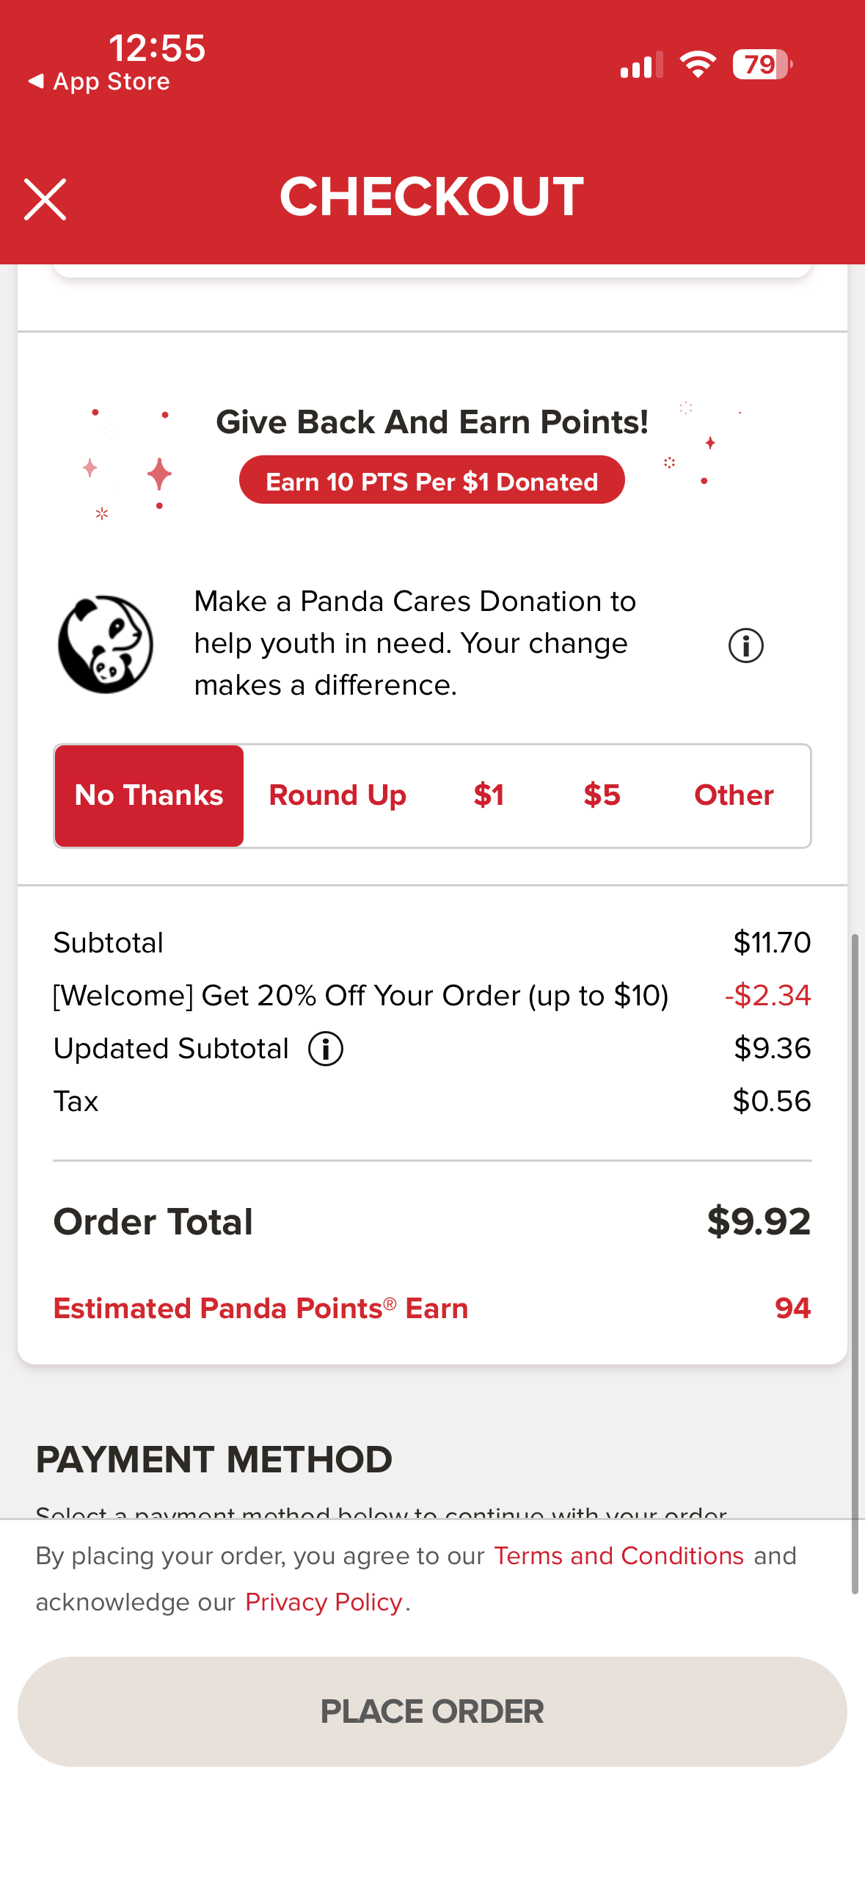Choose the $1 donation amount
This screenshot has height=1877, width=865.
pyautogui.click(x=489, y=795)
